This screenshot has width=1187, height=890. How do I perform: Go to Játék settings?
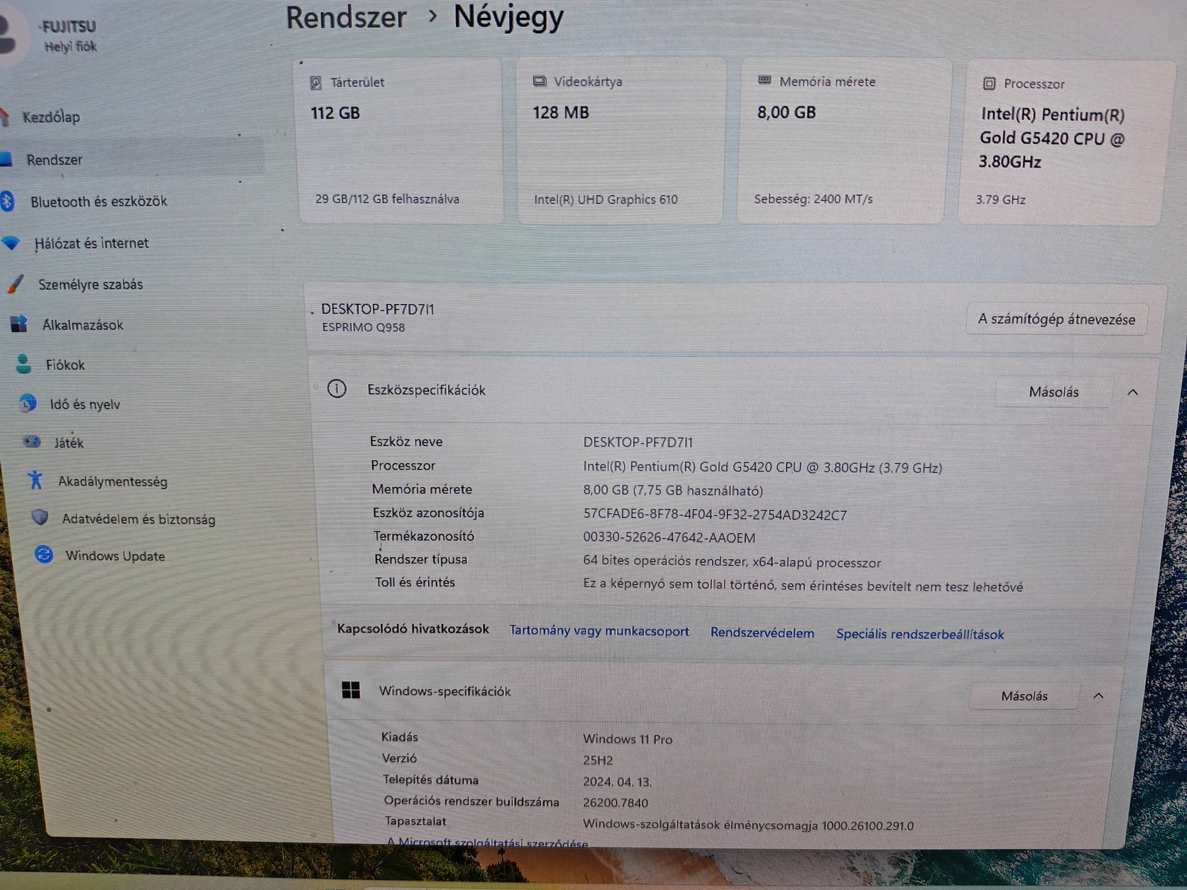69,443
